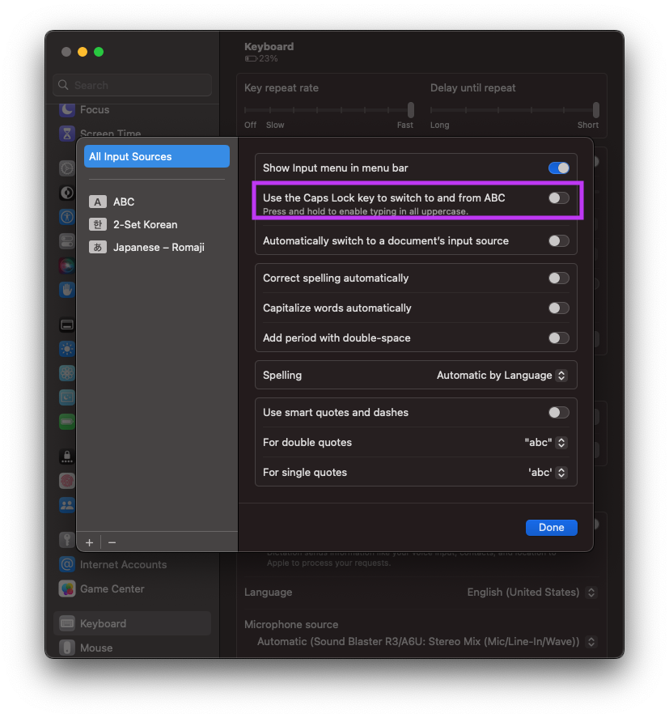Disable Show Input menu in menu bar
669x718 pixels.
pyautogui.click(x=558, y=168)
